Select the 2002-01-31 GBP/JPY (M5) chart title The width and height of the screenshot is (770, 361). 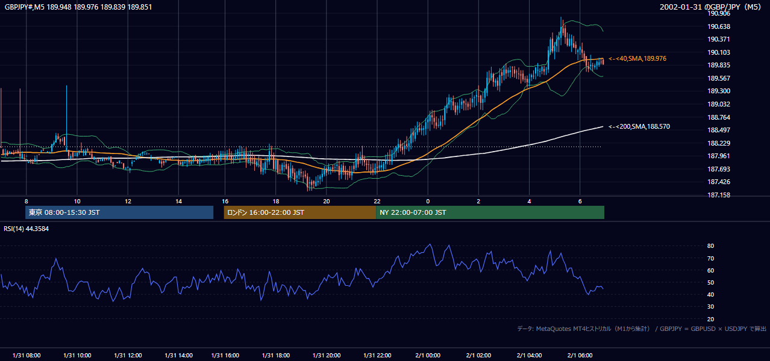(x=712, y=7)
